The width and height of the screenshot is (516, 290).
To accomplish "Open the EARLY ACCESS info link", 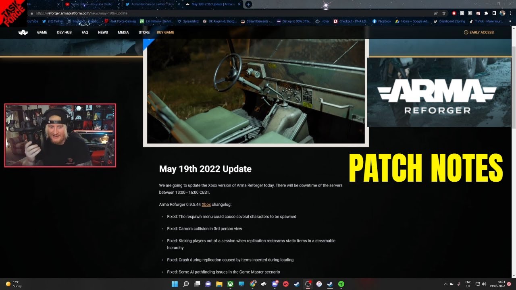I will pyautogui.click(x=479, y=32).
